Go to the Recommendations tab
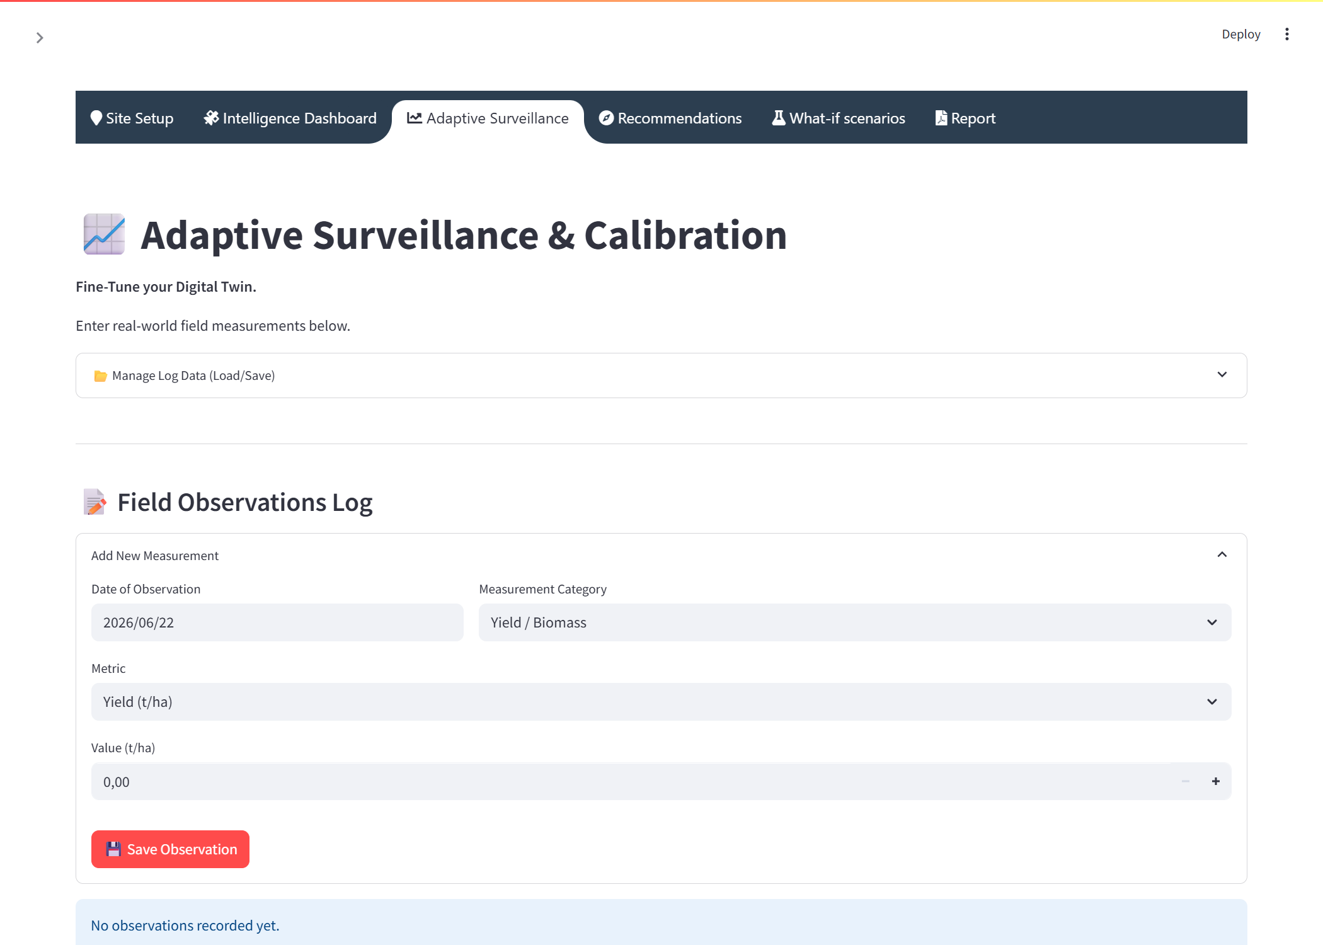Screen dimensions: 1323x945 tap(670, 118)
